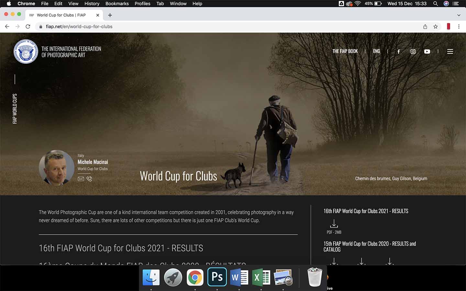Click the email envelope icon for Michele Macinai
Screen dimensions: 466x291
pyautogui.click(x=81, y=179)
